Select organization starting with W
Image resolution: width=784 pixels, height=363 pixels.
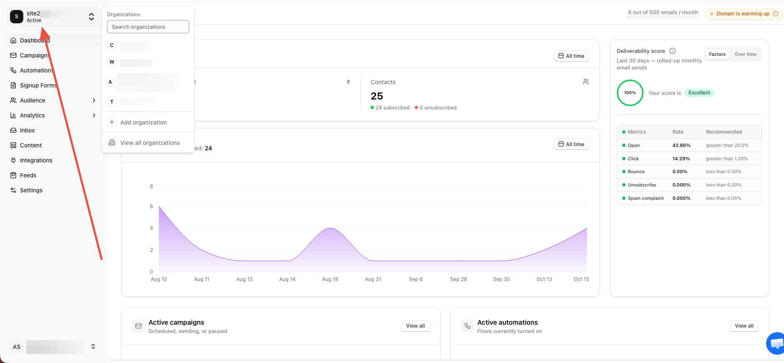[148, 62]
